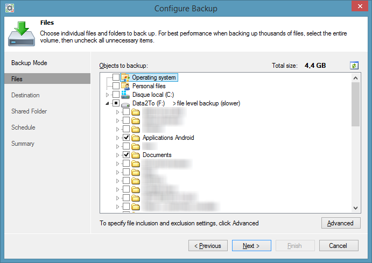Expand the folder between Applications Android and Documents
372x263 pixels.
(x=117, y=146)
